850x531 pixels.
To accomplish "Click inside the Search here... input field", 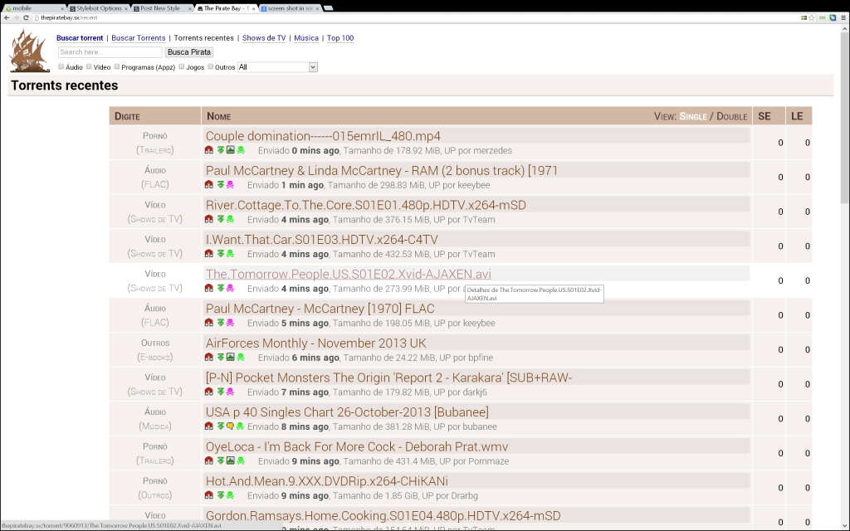I will (110, 52).
